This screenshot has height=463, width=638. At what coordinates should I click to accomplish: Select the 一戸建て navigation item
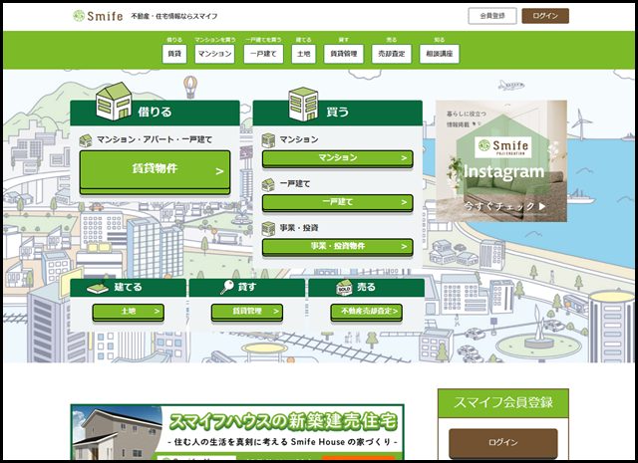[263, 54]
